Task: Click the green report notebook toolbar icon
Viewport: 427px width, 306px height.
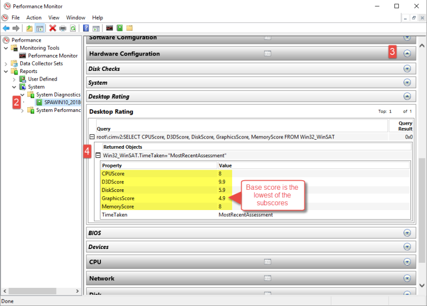Action: click(x=120, y=28)
